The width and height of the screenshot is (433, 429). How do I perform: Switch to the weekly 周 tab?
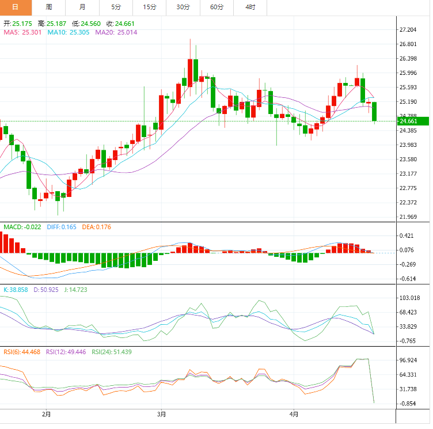49,7
